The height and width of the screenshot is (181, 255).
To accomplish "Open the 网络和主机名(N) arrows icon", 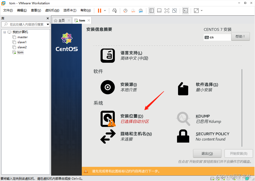I will pos(108,137).
